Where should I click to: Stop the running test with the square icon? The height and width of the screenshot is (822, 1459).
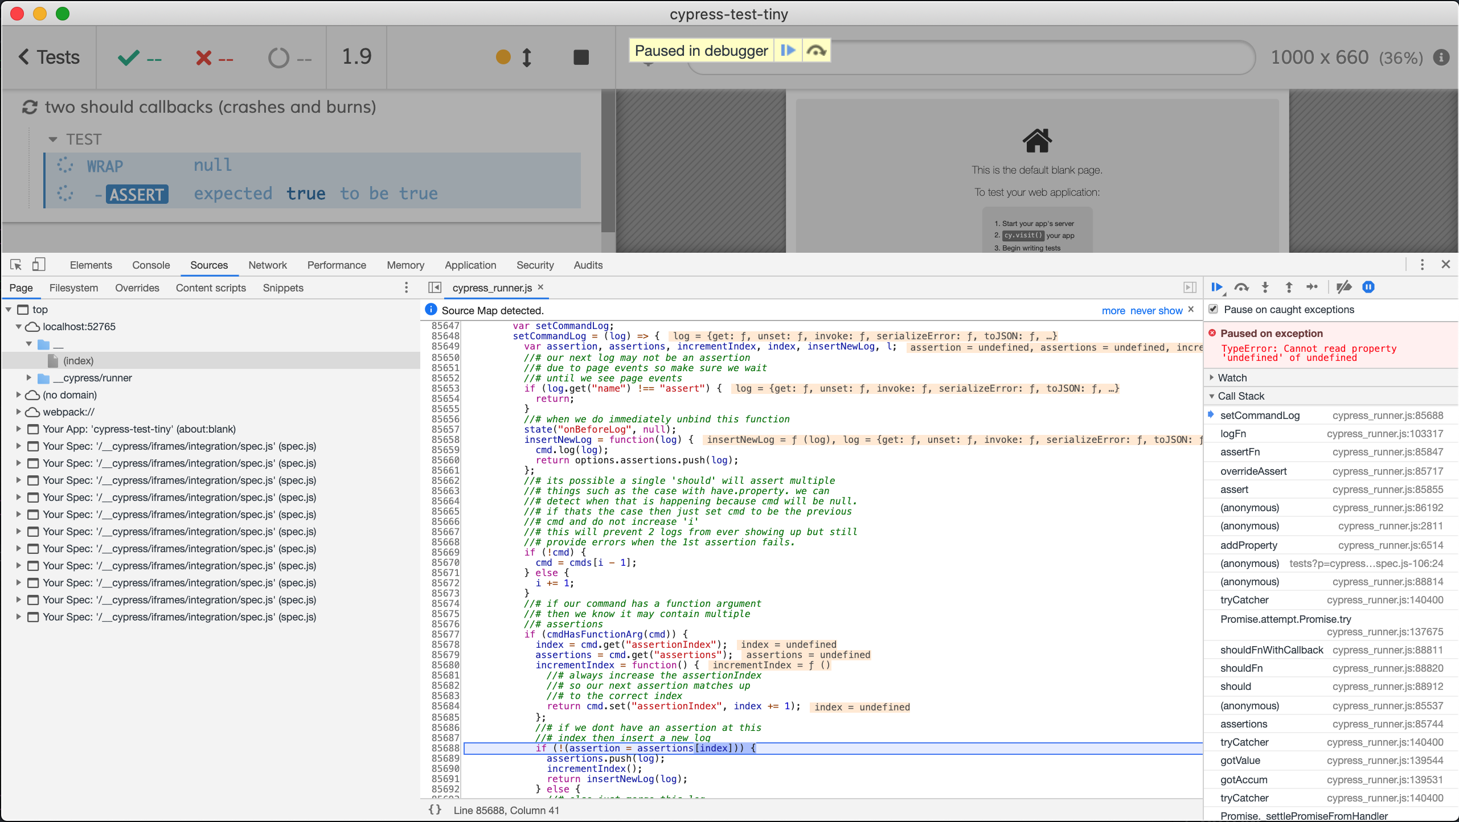click(580, 57)
